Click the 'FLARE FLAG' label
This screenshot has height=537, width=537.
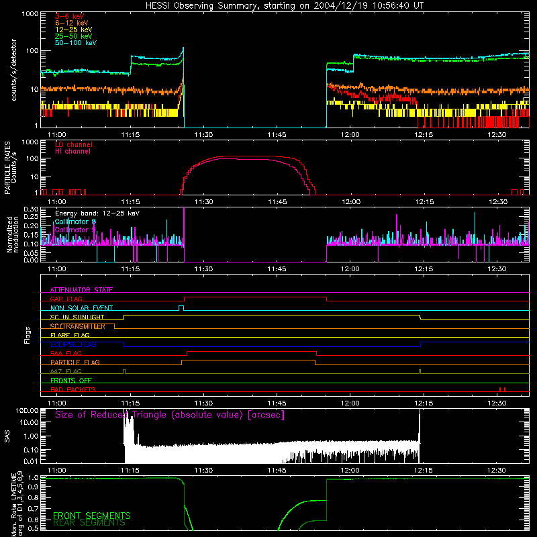click(70, 335)
